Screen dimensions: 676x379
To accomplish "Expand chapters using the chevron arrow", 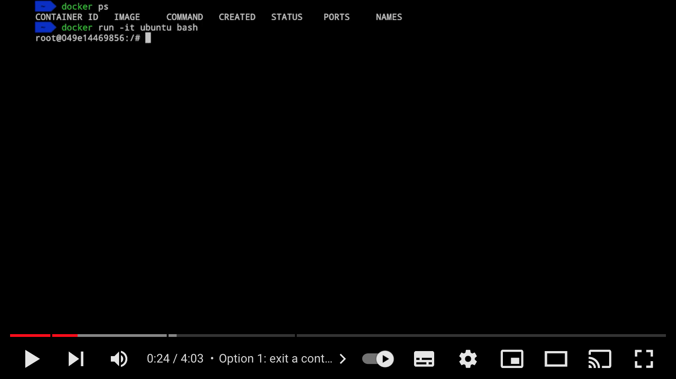I will [x=343, y=359].
